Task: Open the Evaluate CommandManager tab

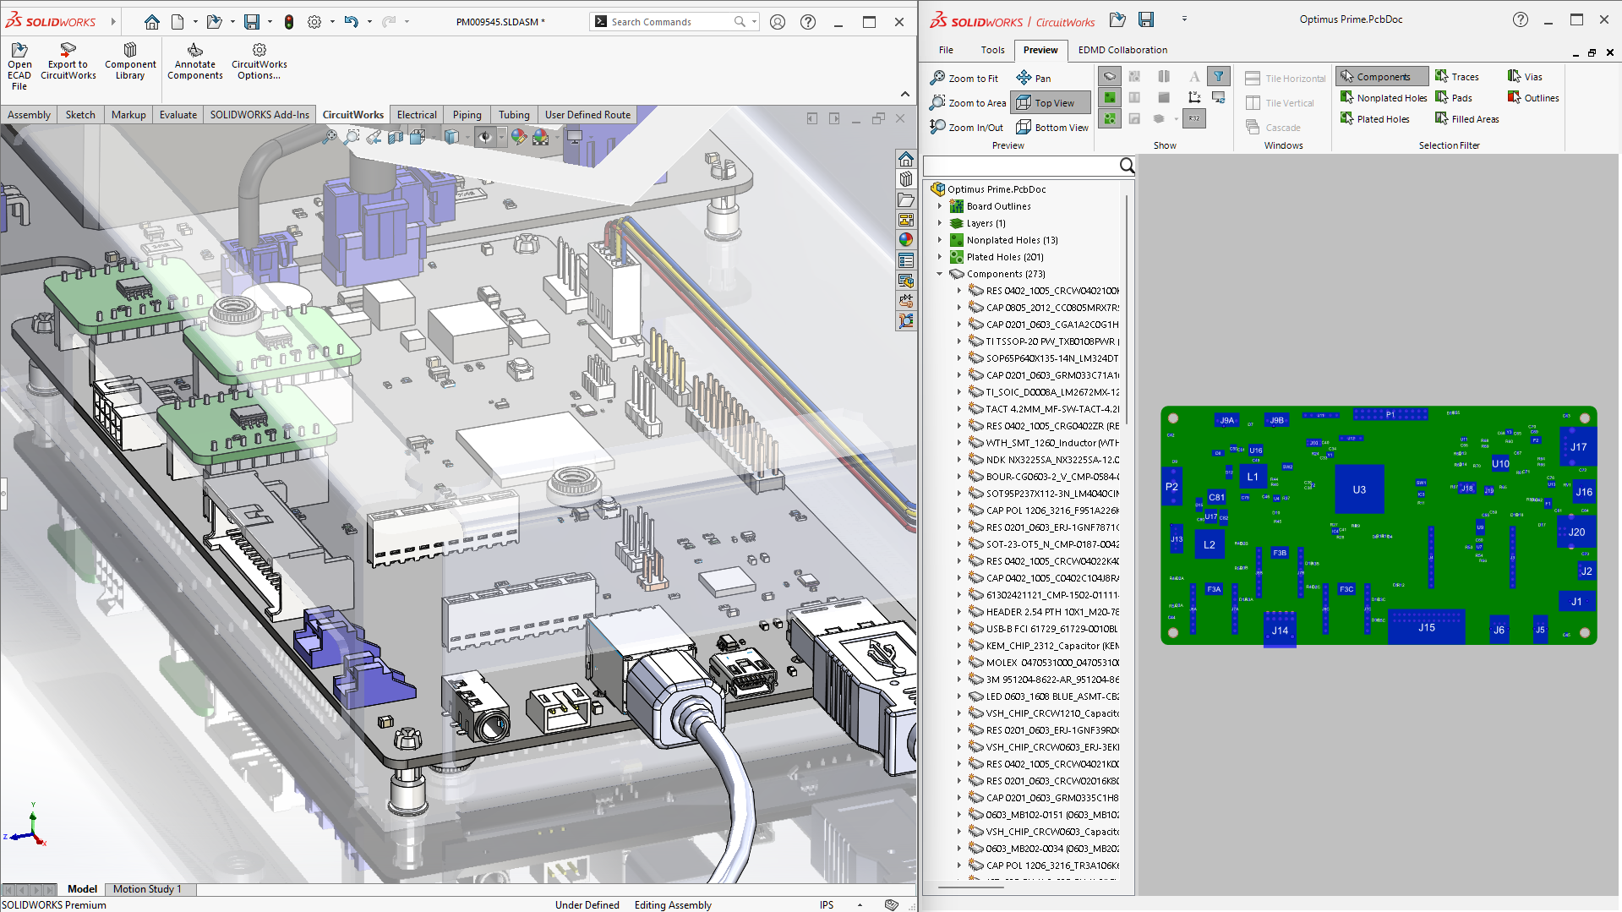Action: (x=177, y=114)
